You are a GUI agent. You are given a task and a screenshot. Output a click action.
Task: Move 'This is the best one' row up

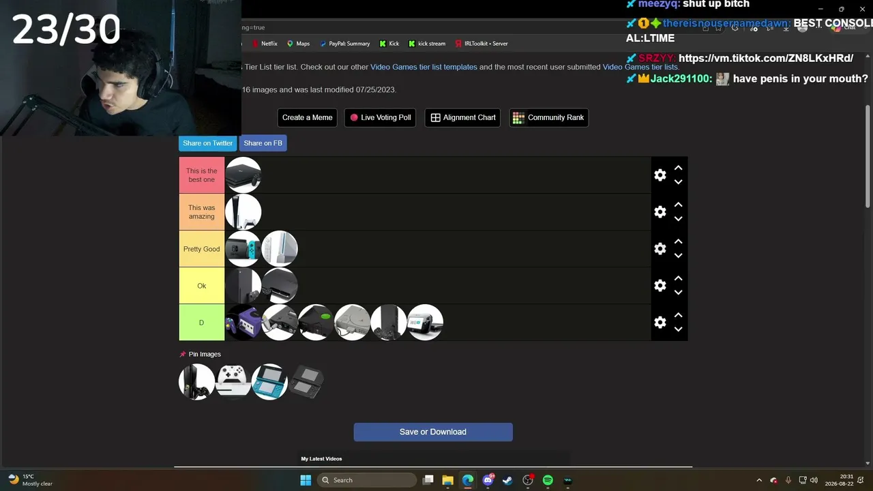point(678,168)
